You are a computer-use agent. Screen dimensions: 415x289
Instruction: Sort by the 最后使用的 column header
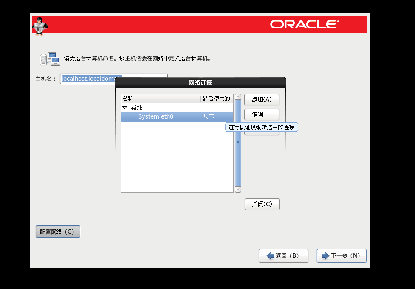tap(216, 99)
